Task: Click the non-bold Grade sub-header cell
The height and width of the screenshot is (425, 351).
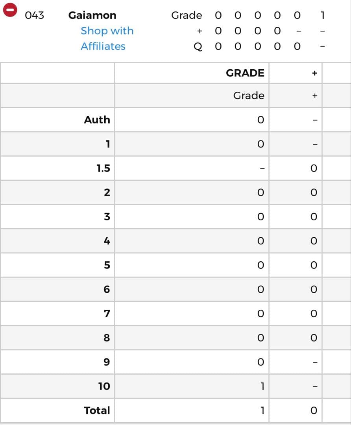Action: tap(249, 96)
